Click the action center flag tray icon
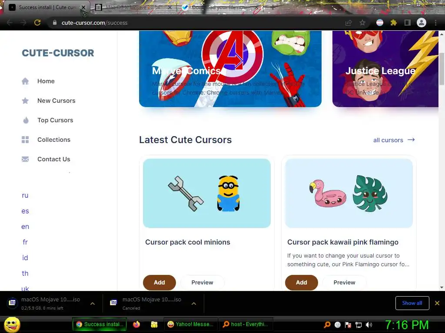Viewport: 445px width, 333px height. [348, 325]
